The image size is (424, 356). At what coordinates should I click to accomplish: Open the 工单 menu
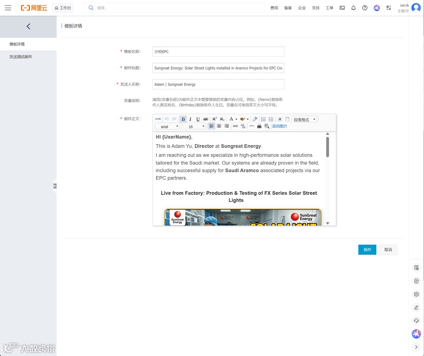[x=330, y=8]
